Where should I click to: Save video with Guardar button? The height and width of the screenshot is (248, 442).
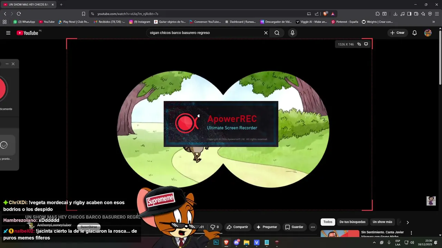(x=294, y=227)
